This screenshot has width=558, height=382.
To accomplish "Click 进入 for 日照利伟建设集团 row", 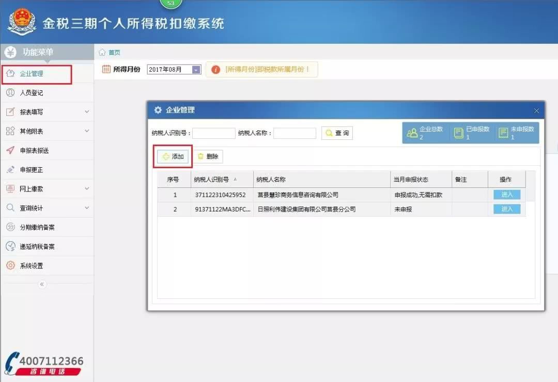I will (506, 209).
